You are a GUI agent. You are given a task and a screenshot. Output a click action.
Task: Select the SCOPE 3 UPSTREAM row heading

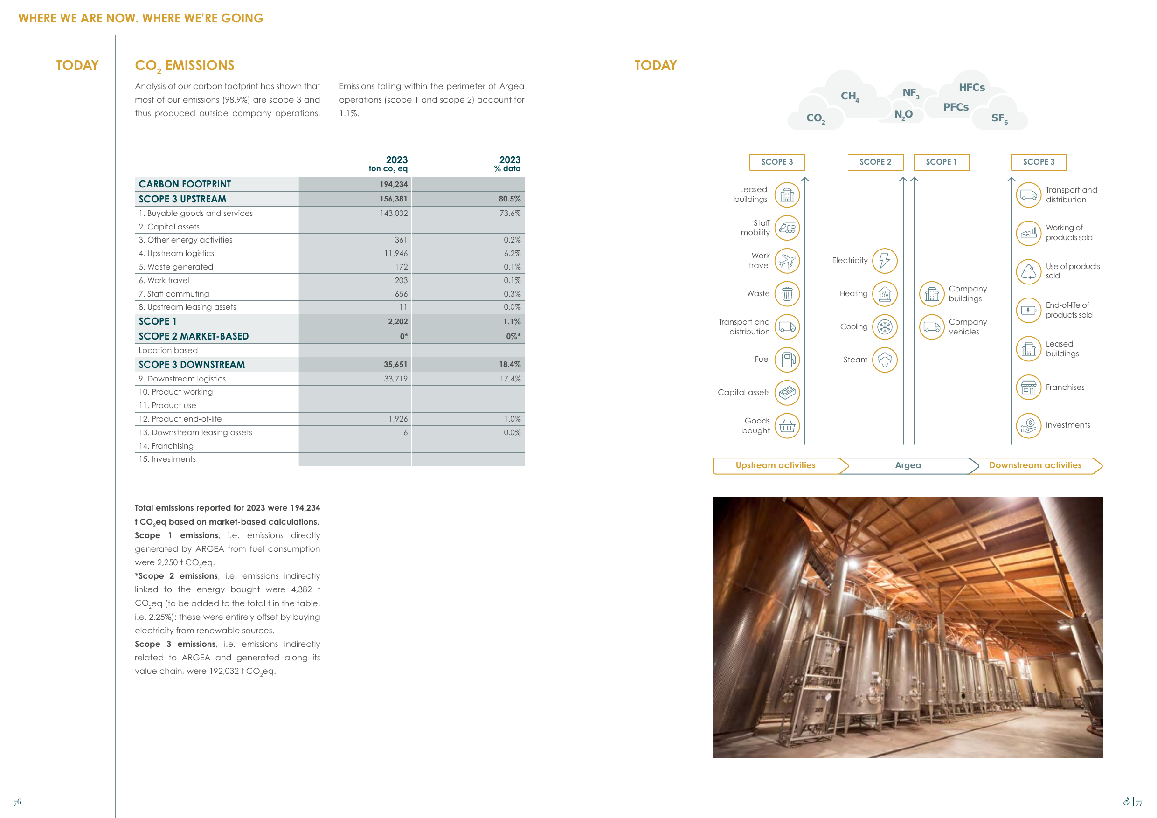(182, 199)
